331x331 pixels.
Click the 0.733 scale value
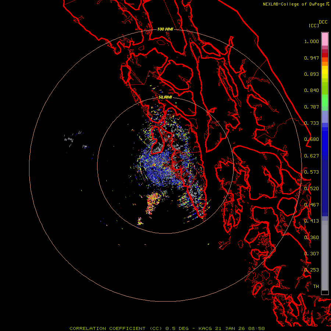pos(312,123)
